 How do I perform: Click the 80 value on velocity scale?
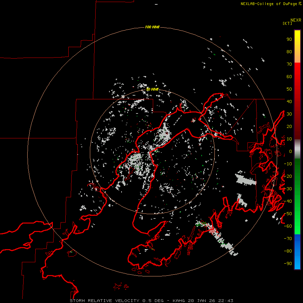tap(289, 52)
